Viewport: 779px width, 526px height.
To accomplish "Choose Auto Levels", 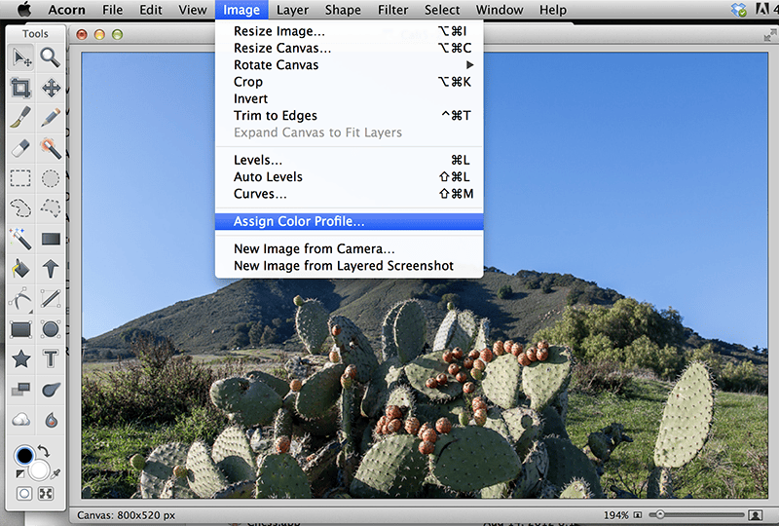I will coord(350,176).
